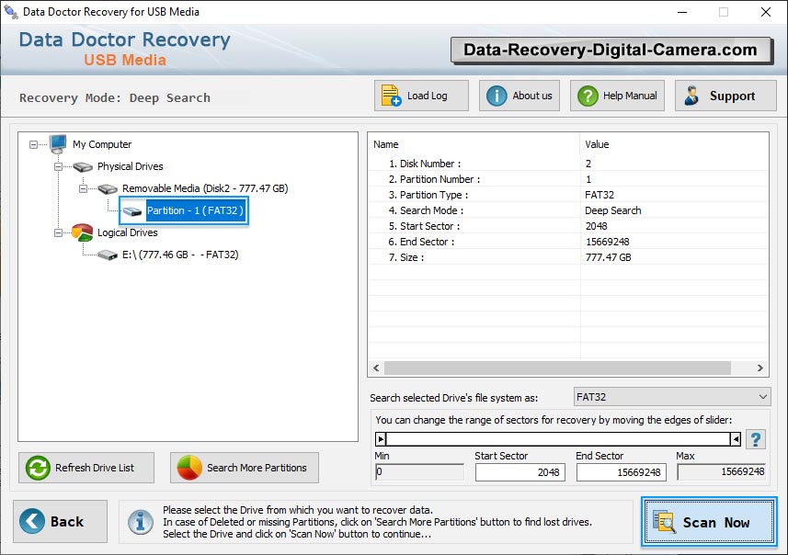The image size is (788, 555).
Task: Click the Support button label
Action: click(732, 96)
